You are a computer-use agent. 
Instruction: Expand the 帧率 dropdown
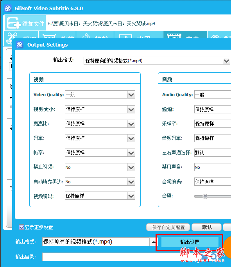click(x=131, y=153)
